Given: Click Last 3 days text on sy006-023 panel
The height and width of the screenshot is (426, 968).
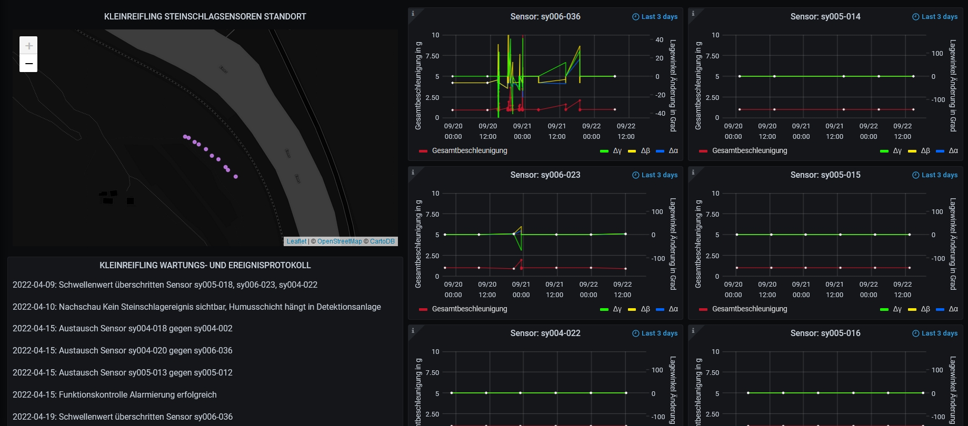Looking at the screenshot, I should point(660,175).
